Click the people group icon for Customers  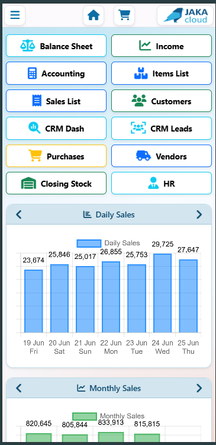point(139,101)
